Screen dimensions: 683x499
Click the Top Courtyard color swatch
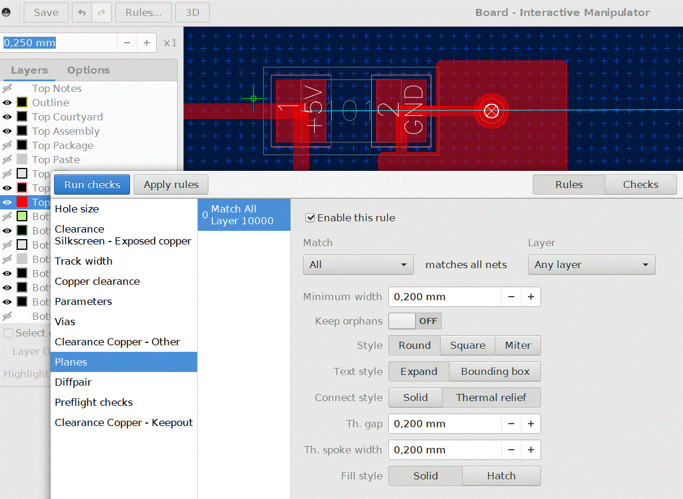[x=22, y=117]
